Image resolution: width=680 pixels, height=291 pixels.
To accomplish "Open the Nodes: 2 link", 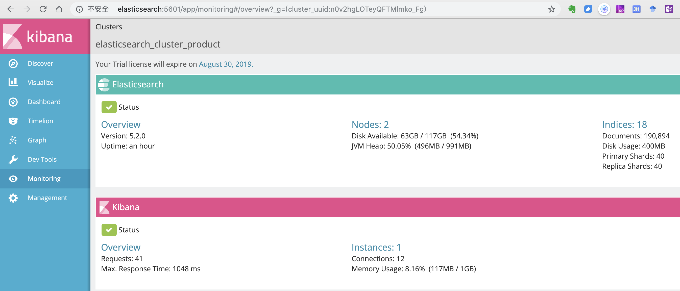I will click(370, 125).
